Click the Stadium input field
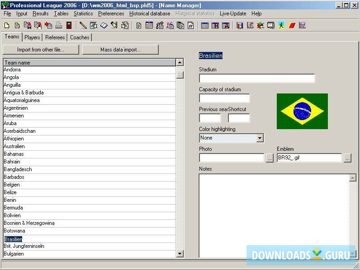The height and width of the screenshot is (270, 360). point(257,79)
